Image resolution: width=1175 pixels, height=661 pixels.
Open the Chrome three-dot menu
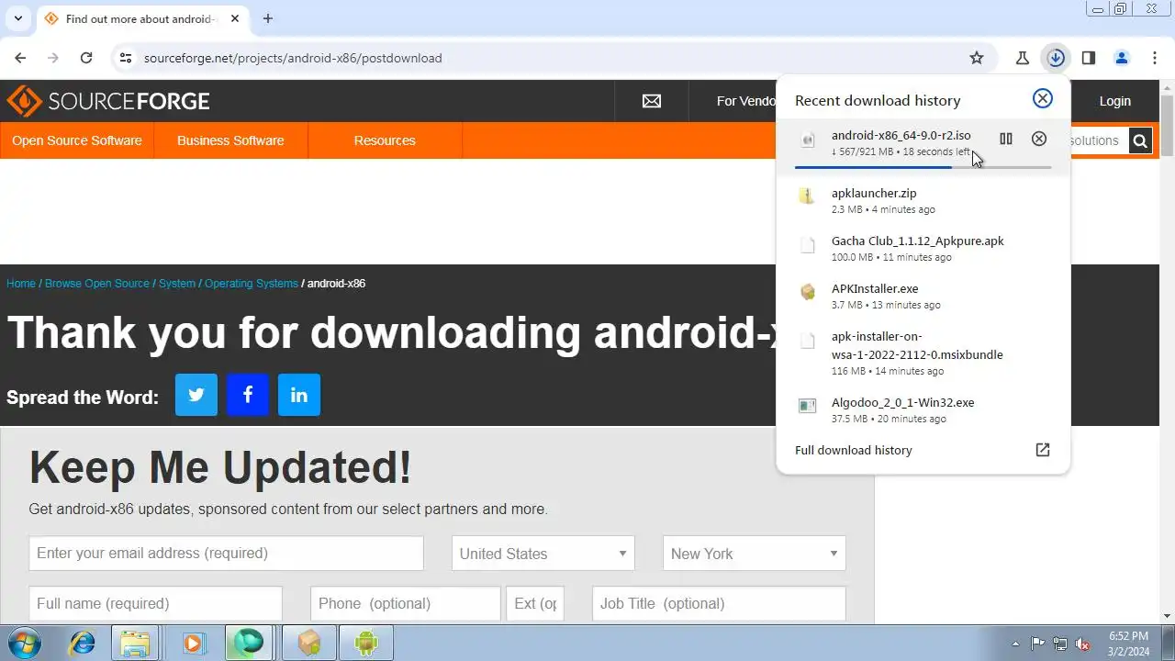pyautogui.click(x=1155, y=58)
